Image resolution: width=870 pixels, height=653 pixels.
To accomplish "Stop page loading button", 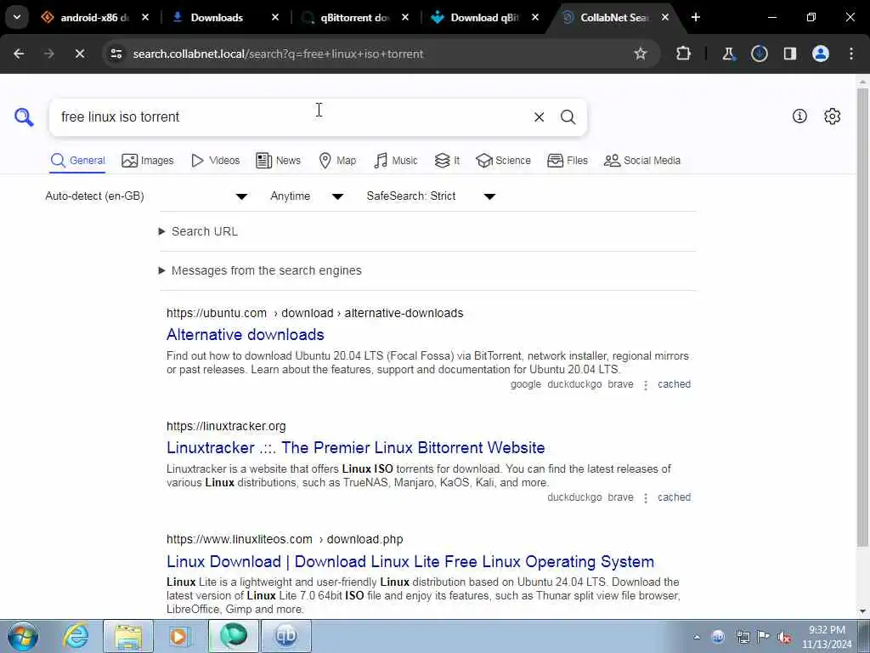I will click(79, 54).
